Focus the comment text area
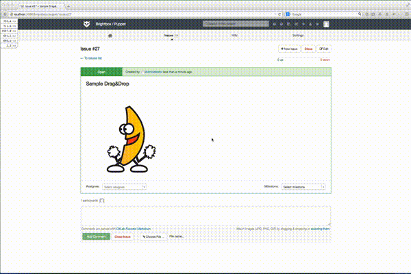Screen dimensions: 411x274 pyautogui.click(x=206, y=216)
